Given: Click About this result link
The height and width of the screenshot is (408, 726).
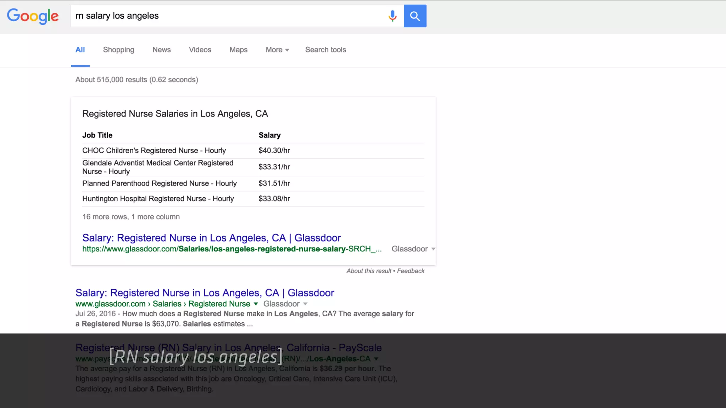Looking at the screenshot, I should 369,271.
